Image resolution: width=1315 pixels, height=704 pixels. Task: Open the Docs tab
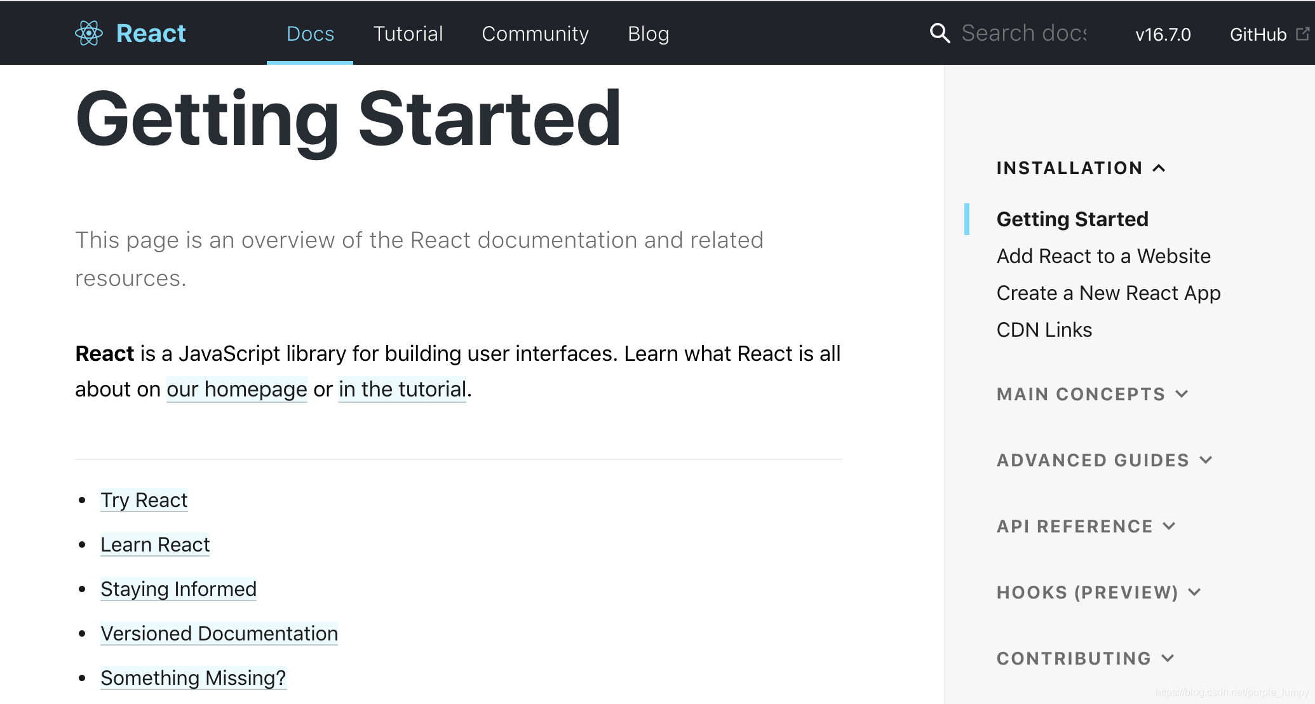tap(310, 33)
